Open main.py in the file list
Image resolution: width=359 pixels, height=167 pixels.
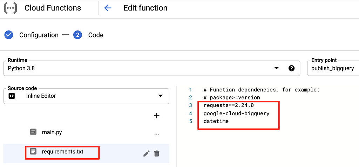pos(52,132)
